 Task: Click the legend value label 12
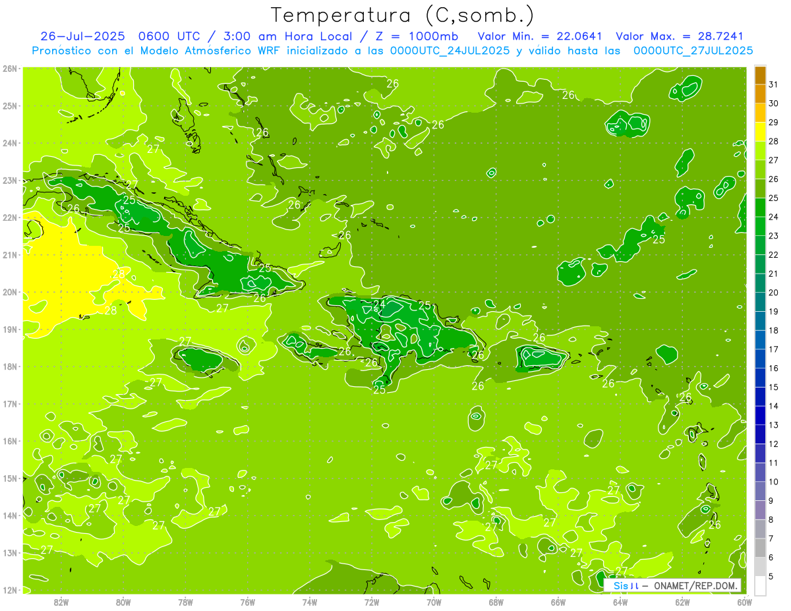click(774, 444)
